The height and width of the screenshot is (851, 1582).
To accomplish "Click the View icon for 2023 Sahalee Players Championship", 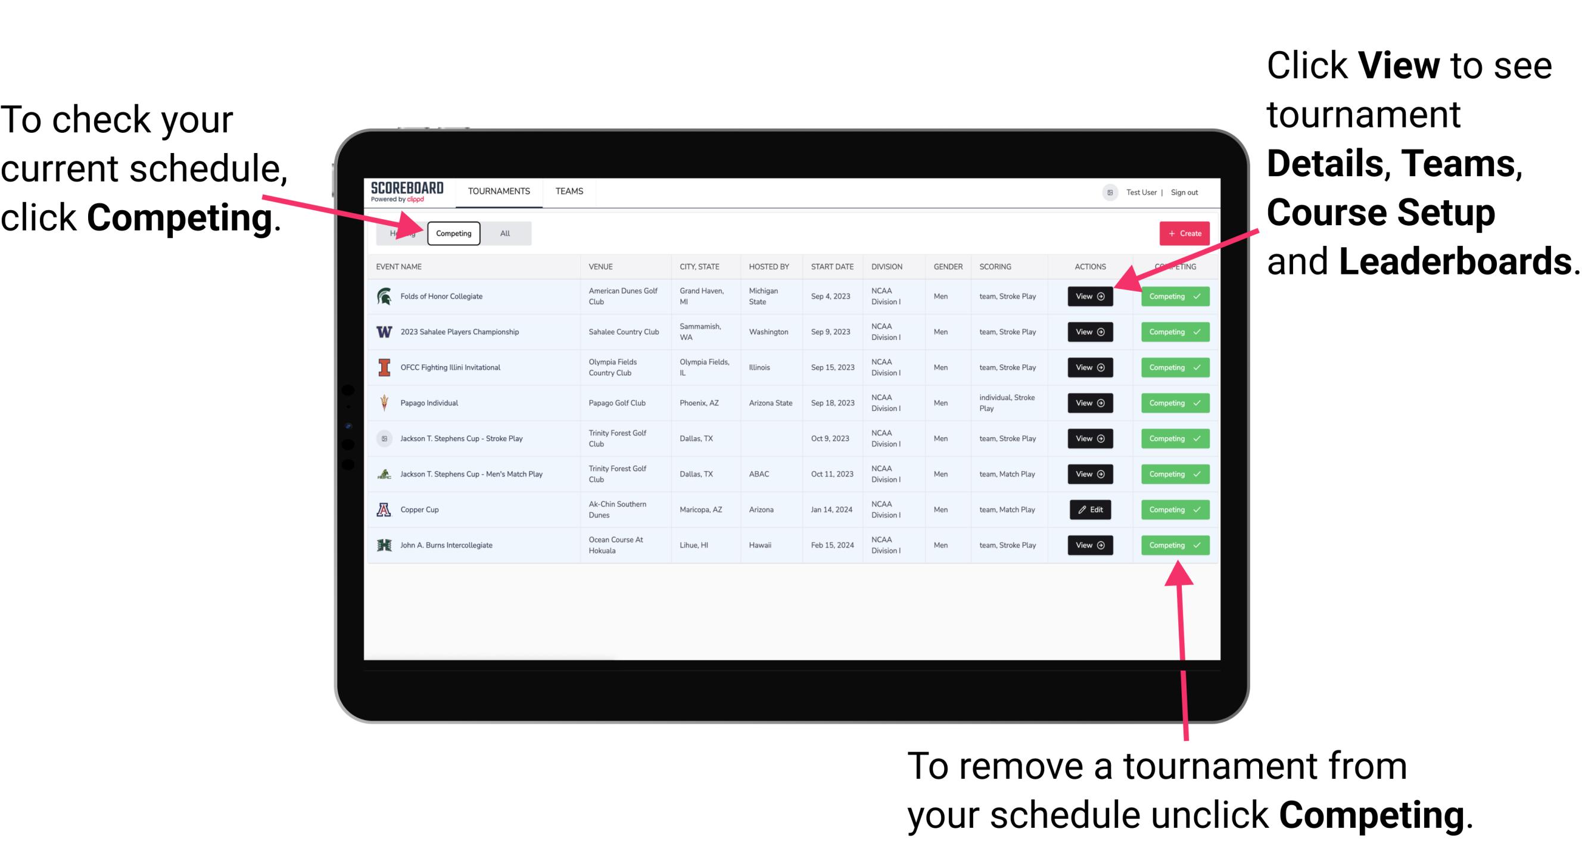I will point(1089,331).
